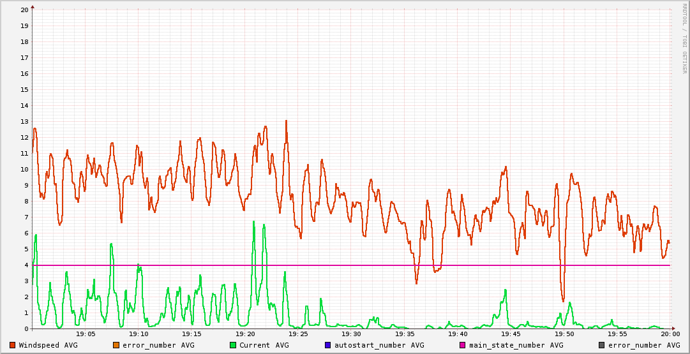Screen dimensions: 690x354
Task: Click the 19:15 time axis label
Action: pos(191,334)
